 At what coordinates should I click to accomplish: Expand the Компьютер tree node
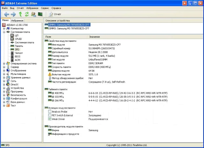tap(4, 28)
